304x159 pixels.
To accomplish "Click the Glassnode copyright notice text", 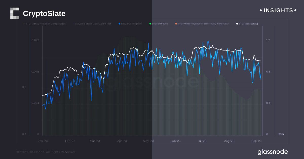I will [46, 152].
